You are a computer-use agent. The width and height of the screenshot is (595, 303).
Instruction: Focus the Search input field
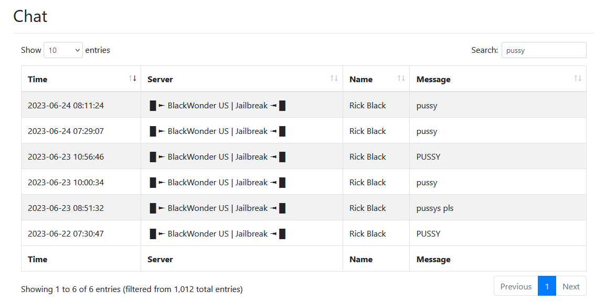(x=544, y=50)
